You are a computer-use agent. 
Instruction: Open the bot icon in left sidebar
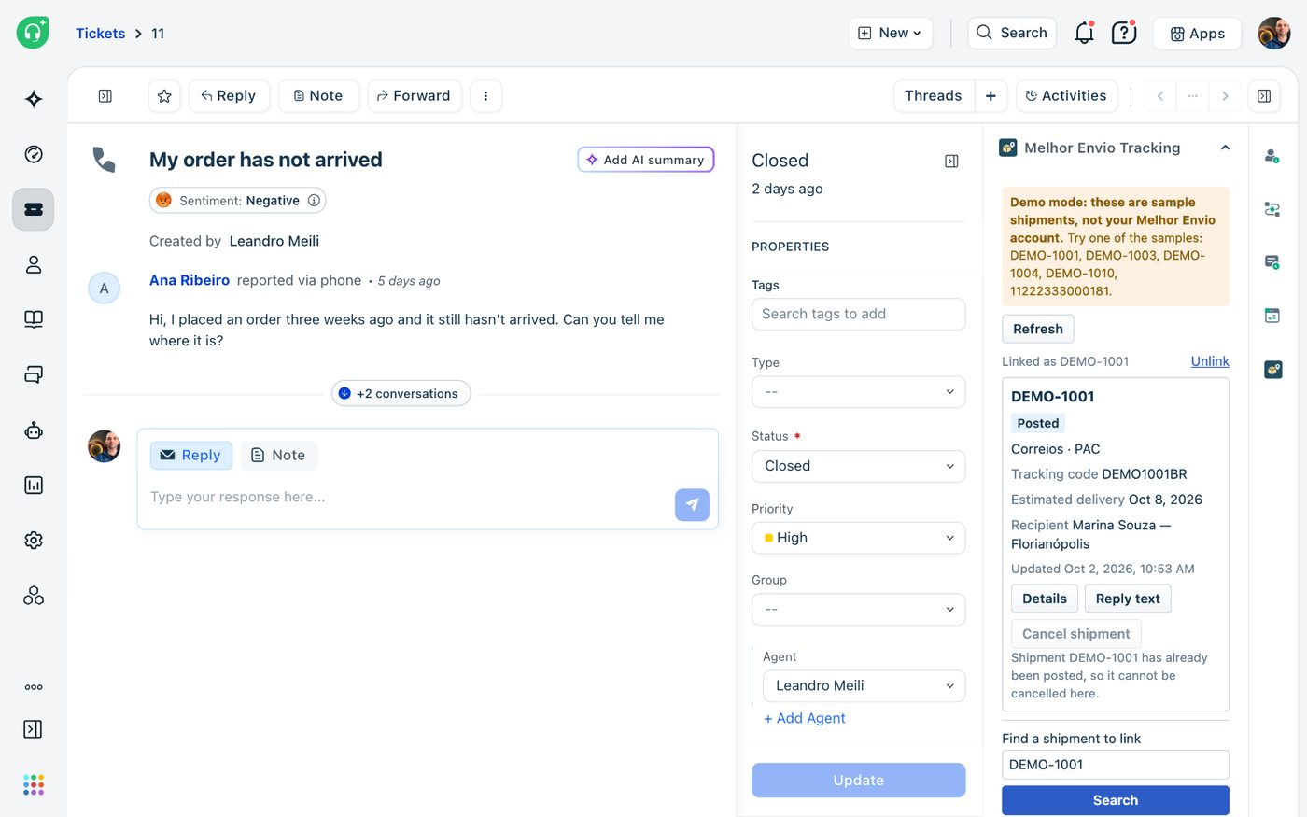34,430
